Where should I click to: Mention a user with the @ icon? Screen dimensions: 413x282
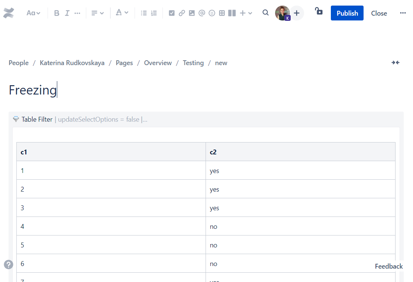coord(201,13)
